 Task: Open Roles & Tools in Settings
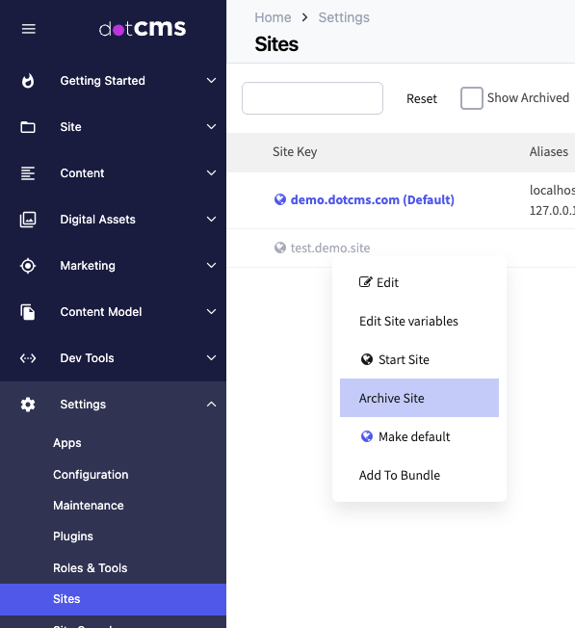click(91, 568)
